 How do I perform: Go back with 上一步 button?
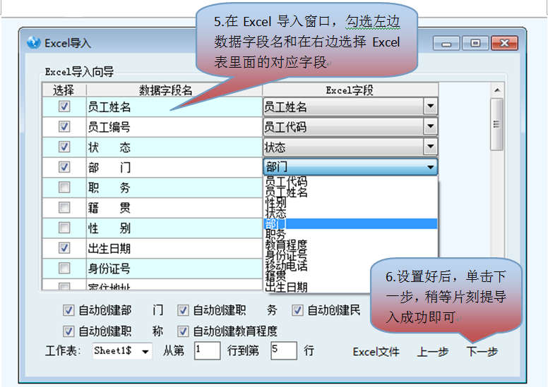(433, 352)
